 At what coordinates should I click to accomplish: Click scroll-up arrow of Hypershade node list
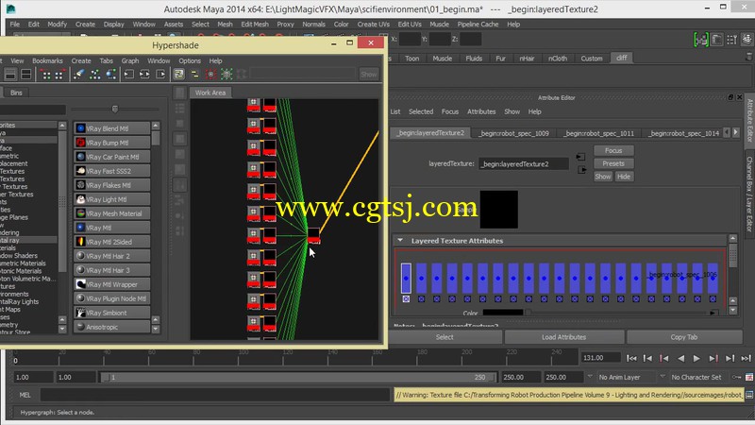click(156, 126)
